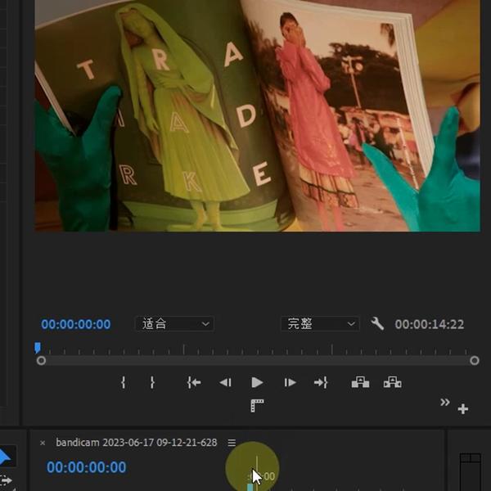Click the audio meter panel icon
This screenshot has width=491, height=491.
tap(470, 471)
